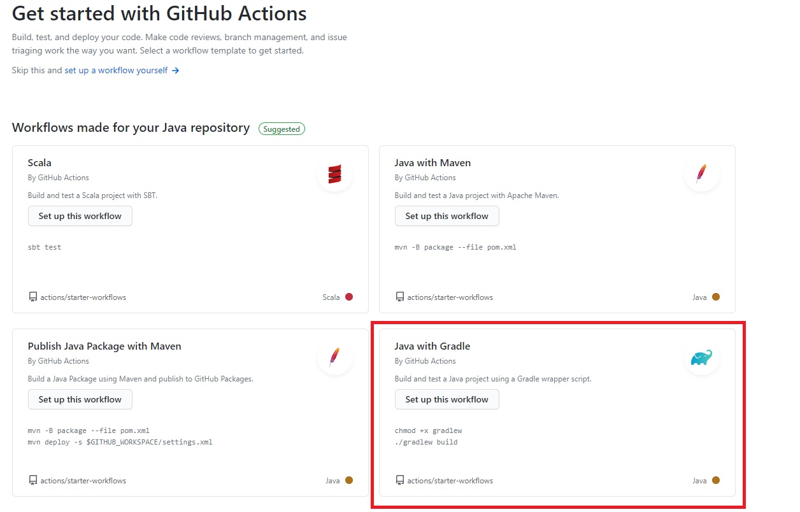Click the 'chmod +x gradlew' command
The width and height of the screenshot is (800, 512).
pos(428,430)
